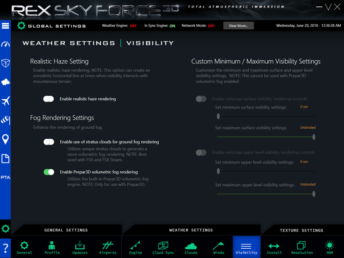The width and height of the screenshot is (344, 258).
Task: Select the Visibility settings icon
Action: coord(247,247)
